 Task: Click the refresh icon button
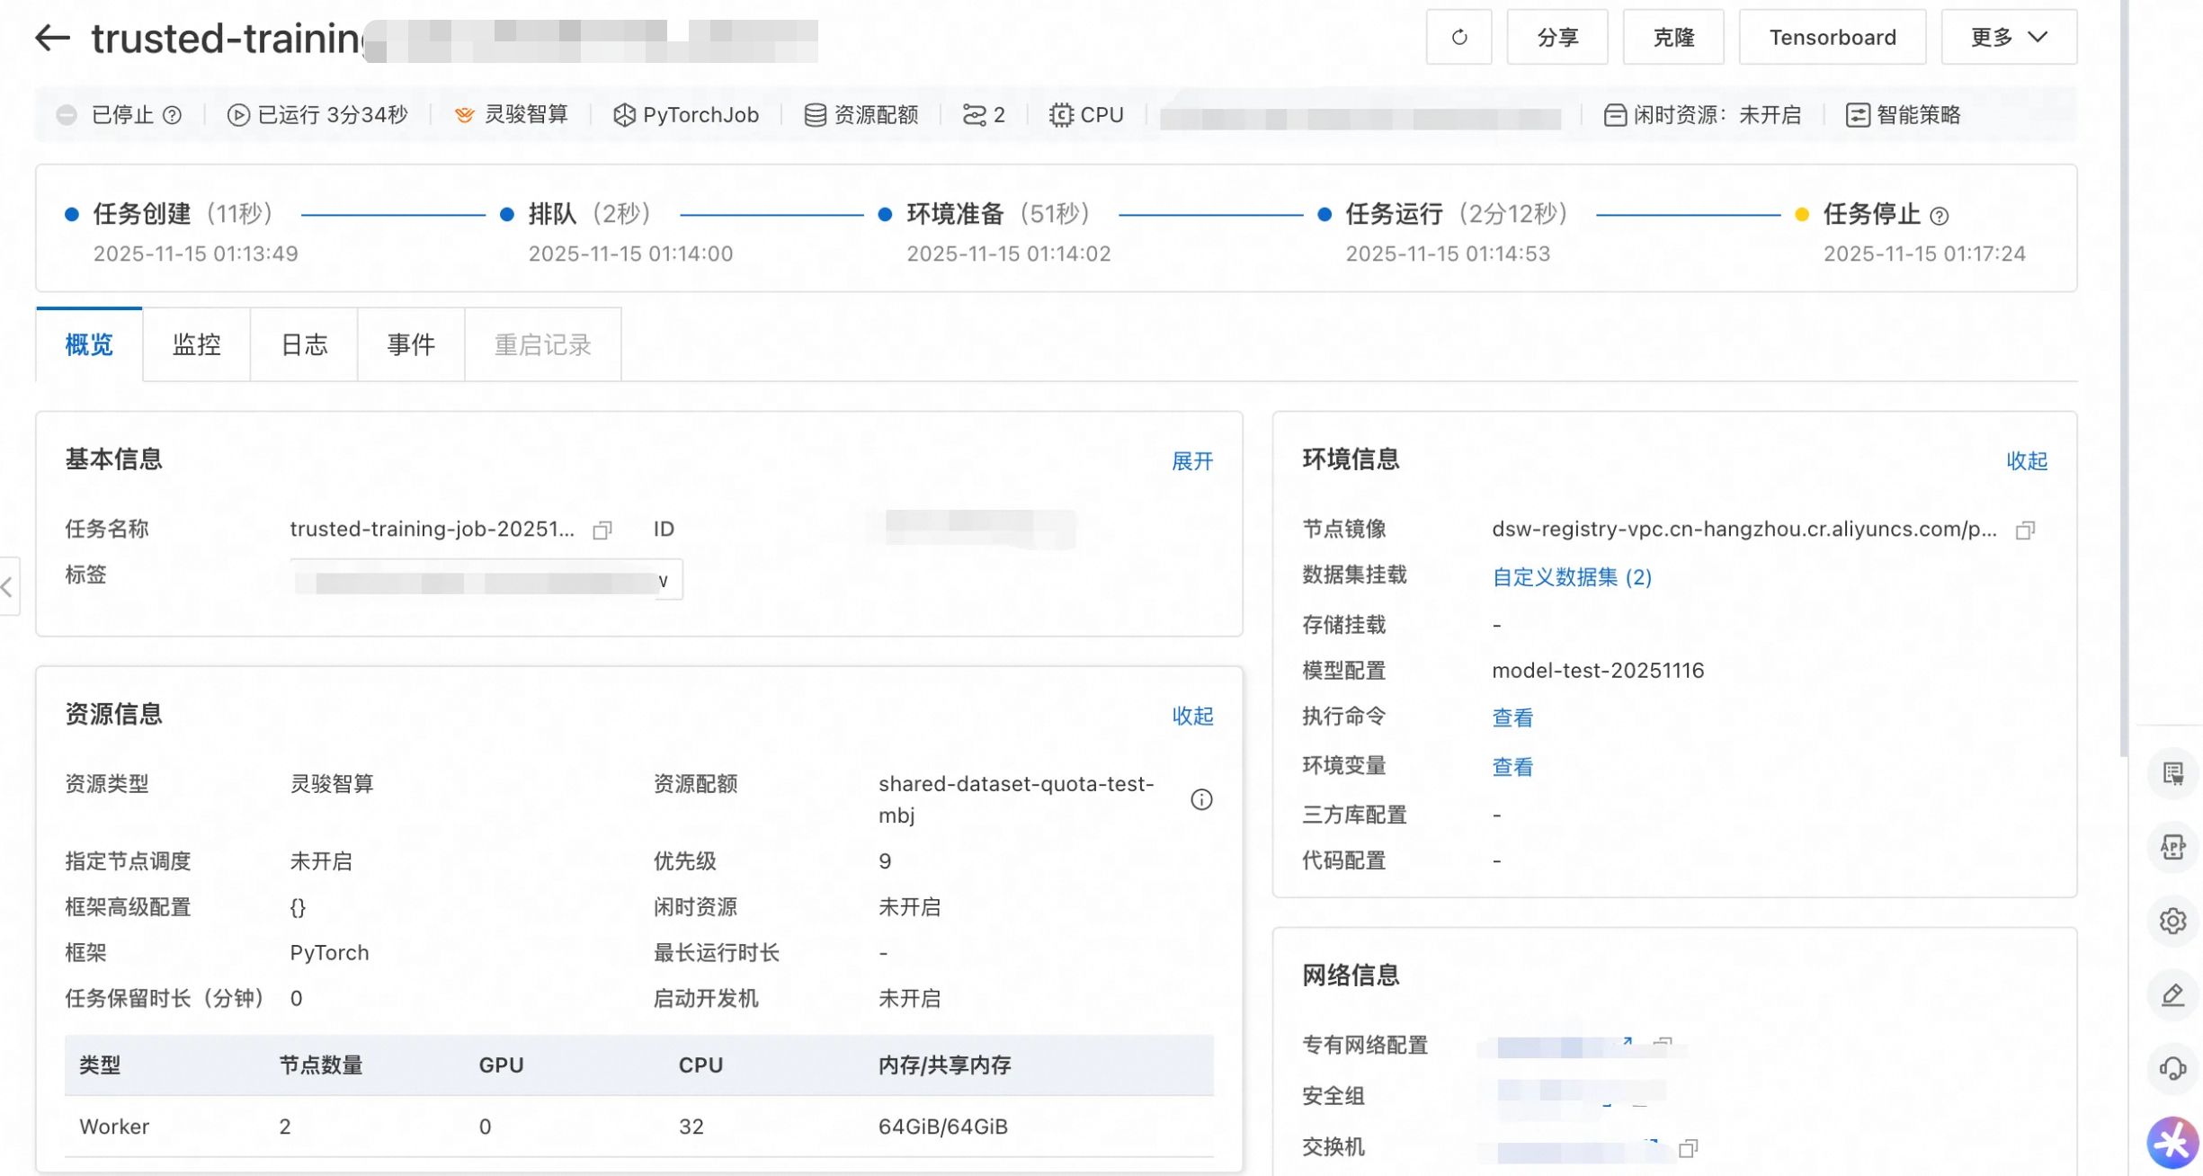[1458, 38]
